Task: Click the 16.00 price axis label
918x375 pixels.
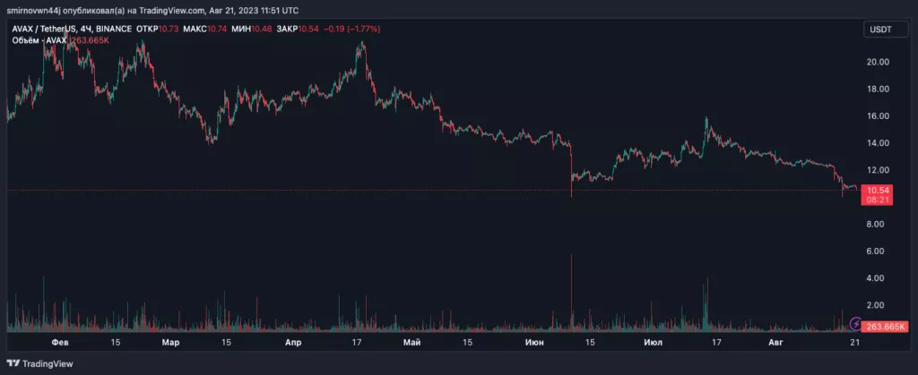Action: 879,115
